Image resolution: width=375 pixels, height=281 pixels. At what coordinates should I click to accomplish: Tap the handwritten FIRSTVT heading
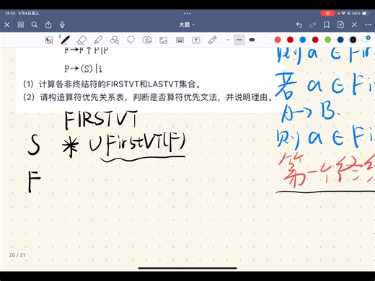click(x=101, y=120)
